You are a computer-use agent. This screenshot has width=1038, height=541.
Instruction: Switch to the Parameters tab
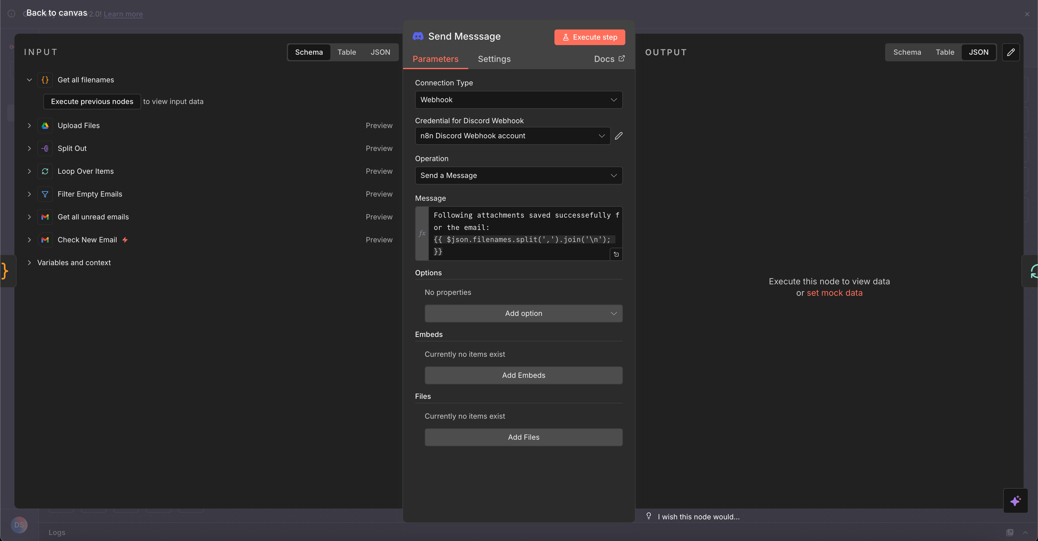point(435,59)
